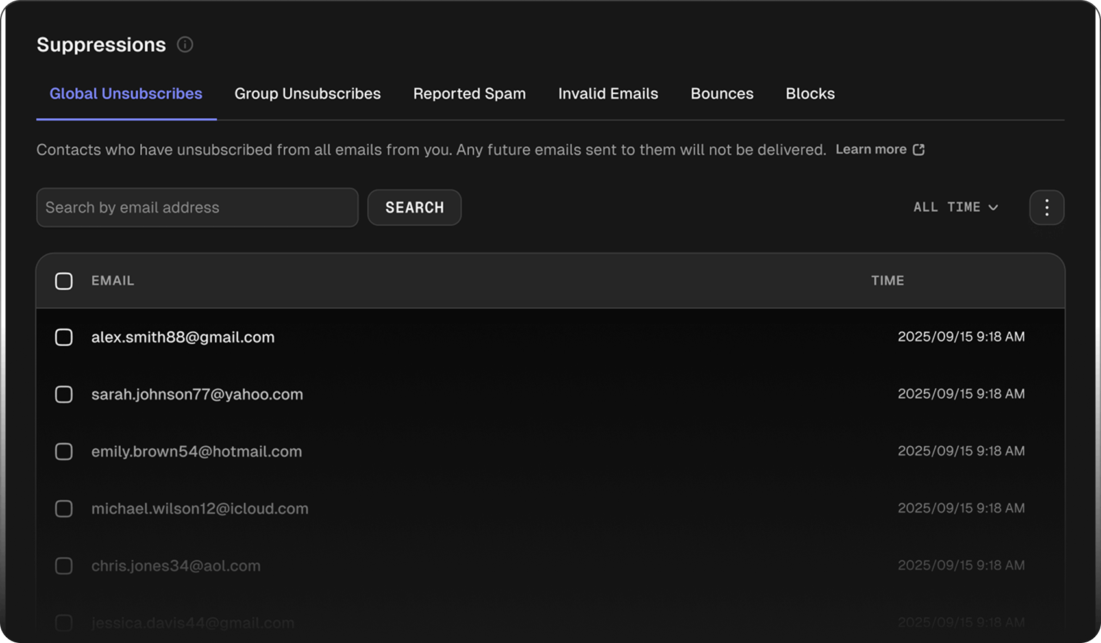
Task: Click the external link icon after Learn more
Action: coord(919,150)
